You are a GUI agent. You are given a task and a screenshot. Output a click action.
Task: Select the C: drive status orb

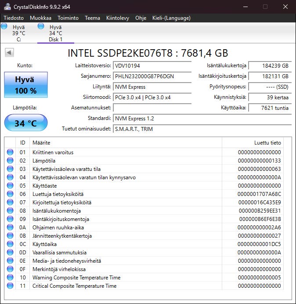coord(4,26)
